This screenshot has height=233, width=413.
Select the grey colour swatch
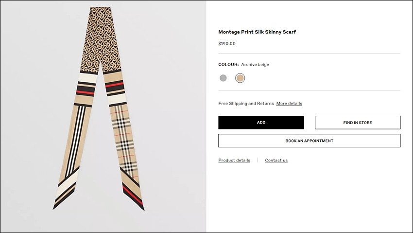coord(223,78)
